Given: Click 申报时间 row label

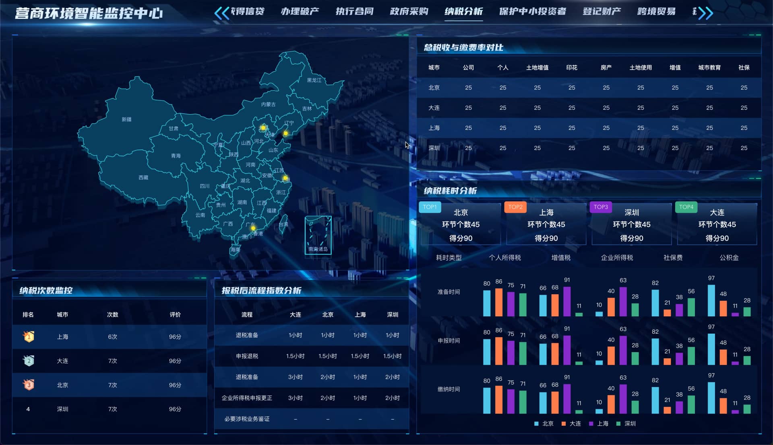Looking at the screenshot, I should (449, 340).
